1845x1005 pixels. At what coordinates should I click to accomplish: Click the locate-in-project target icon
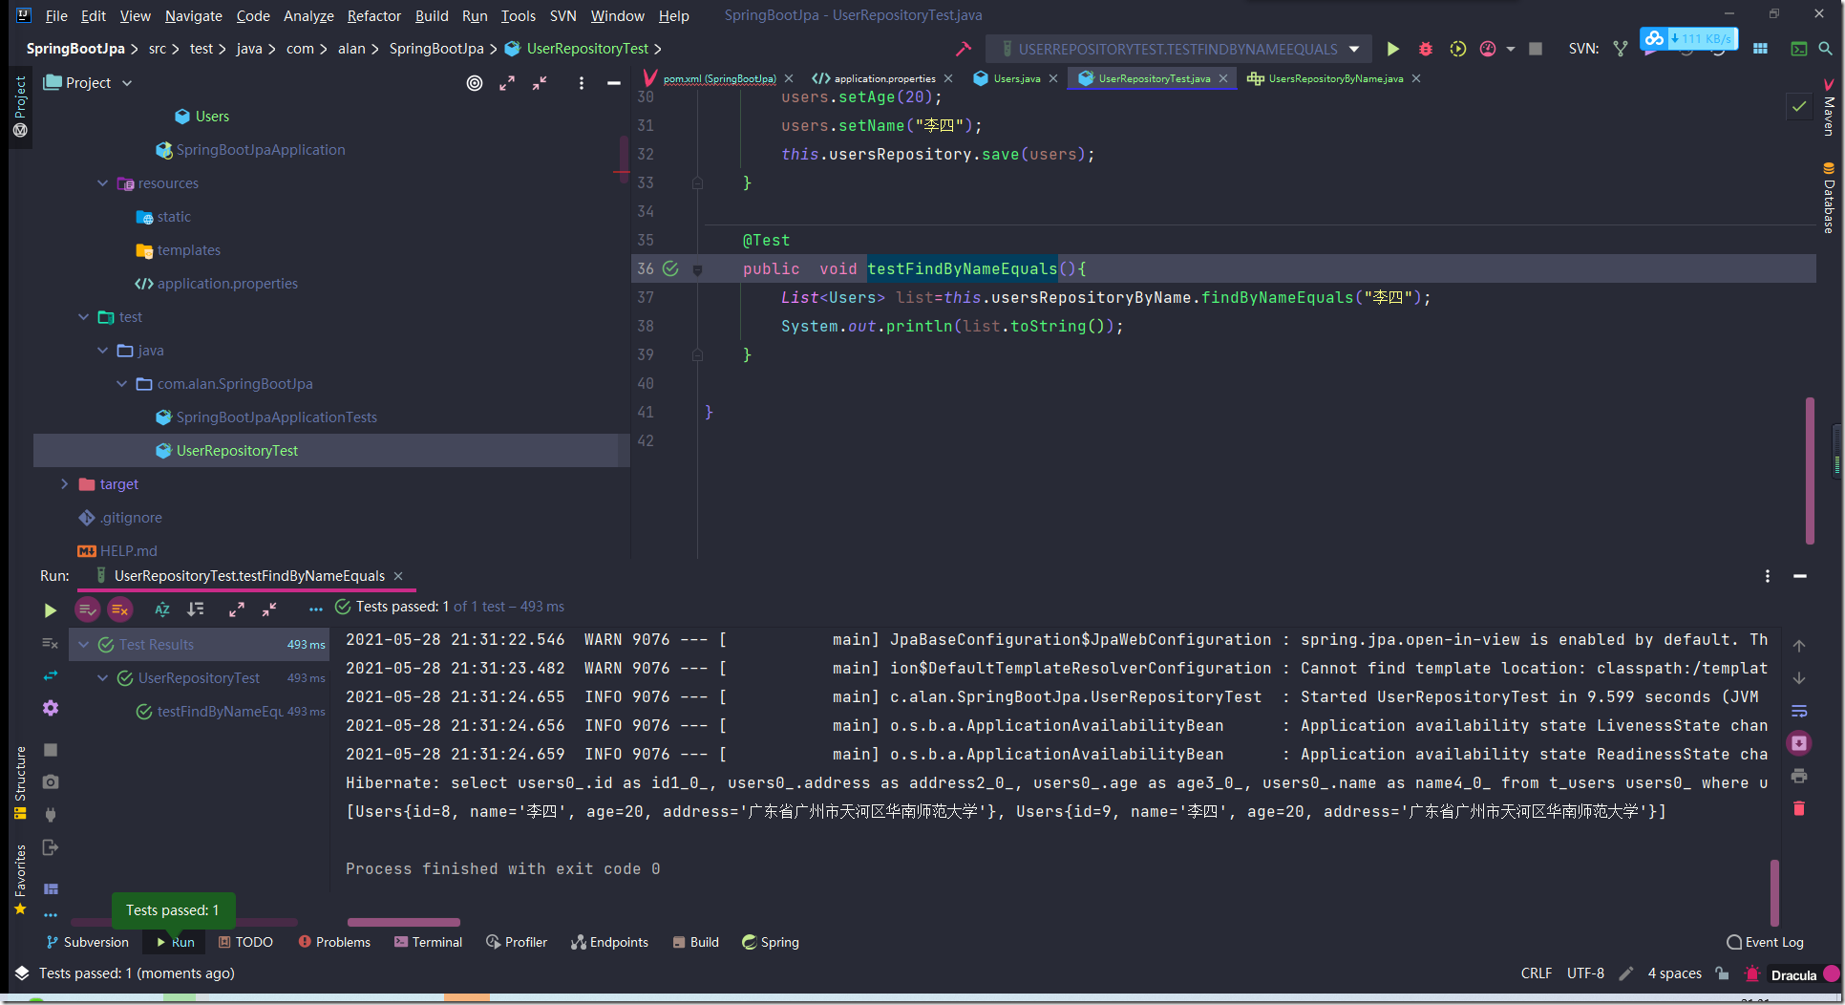click(x=475, y=83)
